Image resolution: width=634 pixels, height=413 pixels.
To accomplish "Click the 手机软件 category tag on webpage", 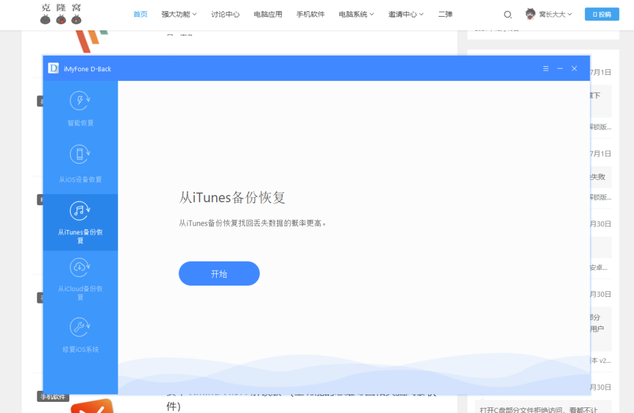I will point(53,396).
